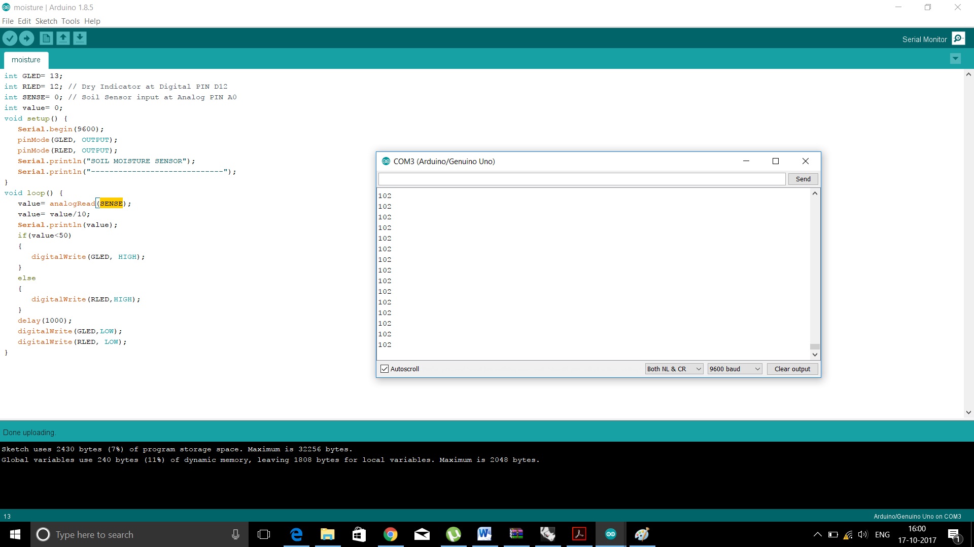974x547 pixels.
Task: Open the 9600 baud rate dropdown
Action: tap(735, 369)
